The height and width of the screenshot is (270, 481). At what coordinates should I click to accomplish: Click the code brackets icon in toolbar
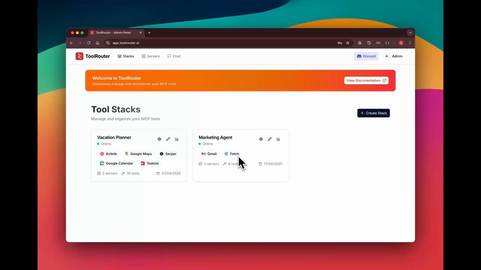click(x=387, y=43)
